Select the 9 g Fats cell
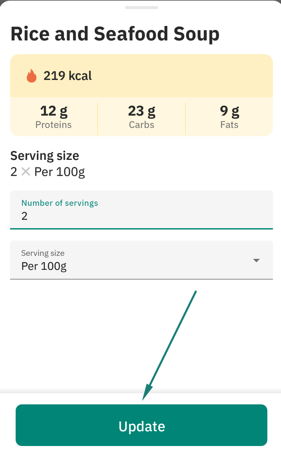Viewport: 281px width, 455px height. click(x=229, y=117)
